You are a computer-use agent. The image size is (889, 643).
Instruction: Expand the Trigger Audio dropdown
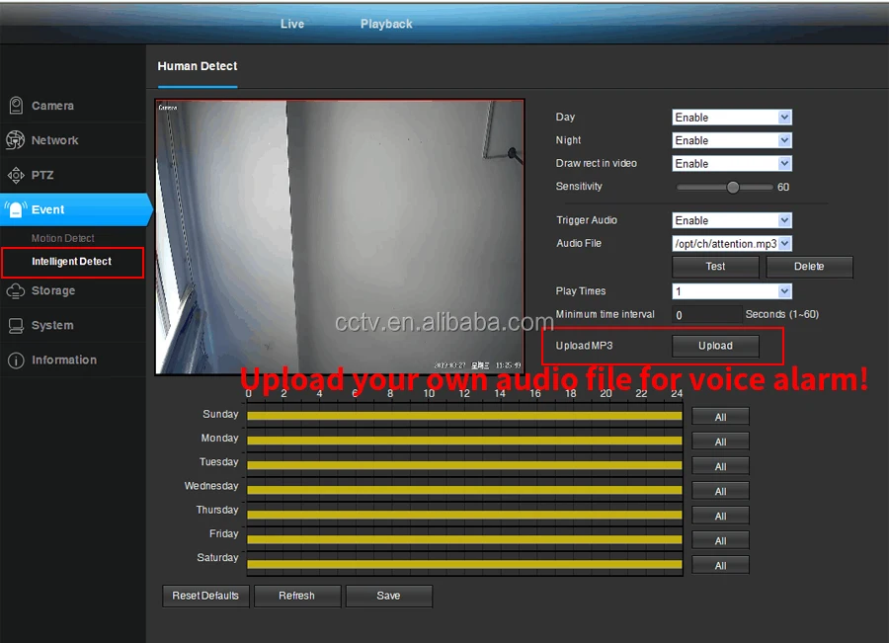click(x=732, y=220)
